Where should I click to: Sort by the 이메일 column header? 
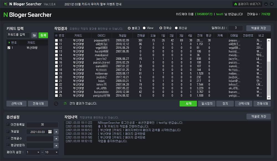coord(234,36)
